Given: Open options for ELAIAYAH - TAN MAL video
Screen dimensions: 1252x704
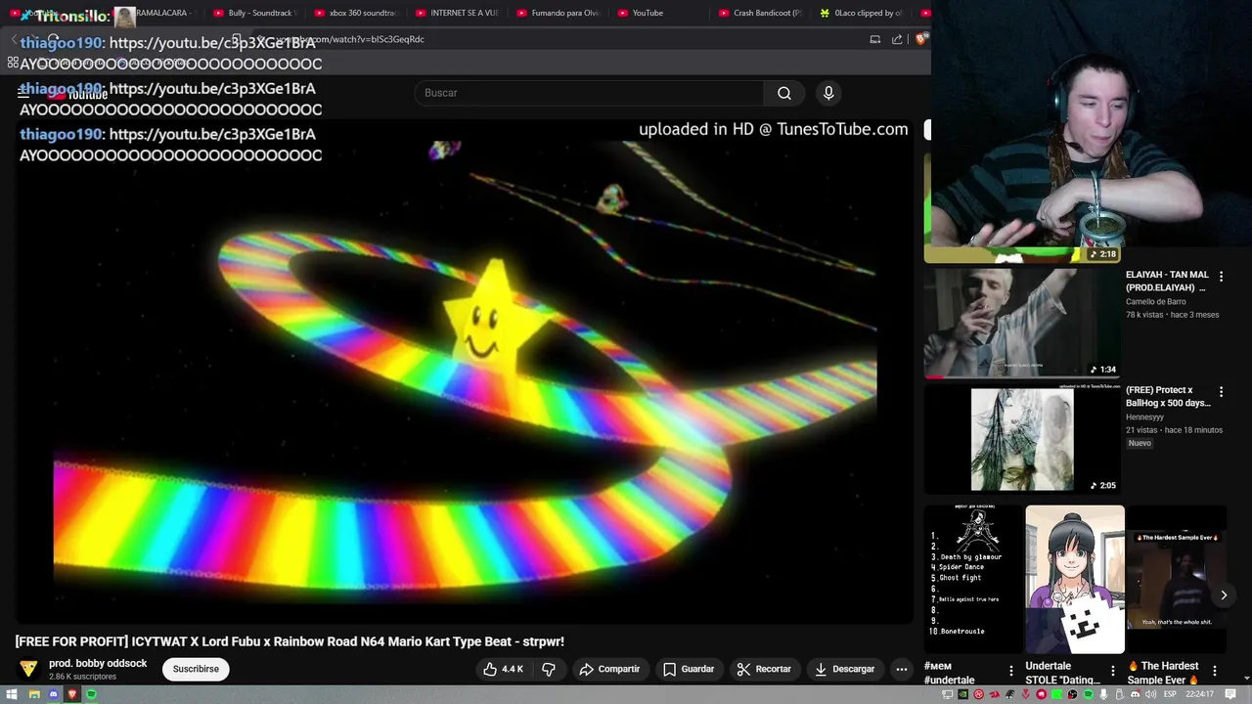Looking at the screenshot, I should (x=1221, y=277).
